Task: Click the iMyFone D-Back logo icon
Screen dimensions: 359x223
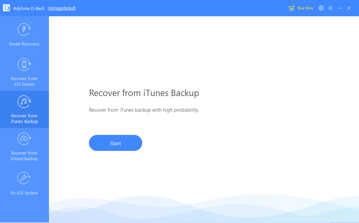Action: coord(6,8)
